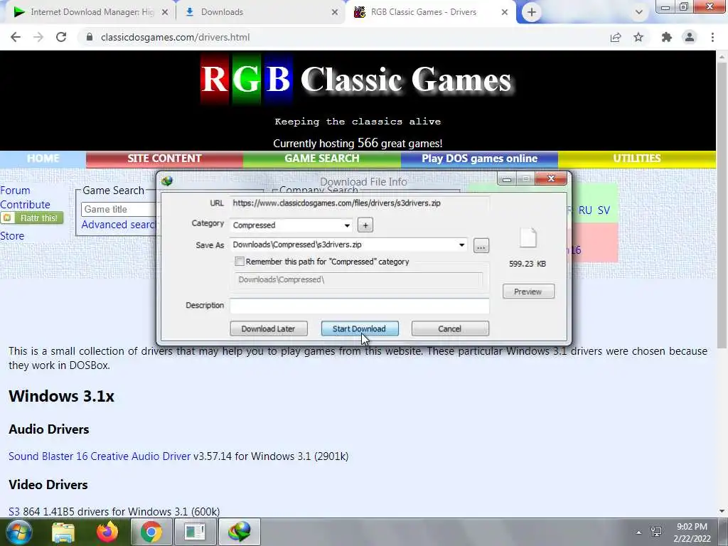Open the Forum link
728x546 pixels.
click(x=15, y=191)
